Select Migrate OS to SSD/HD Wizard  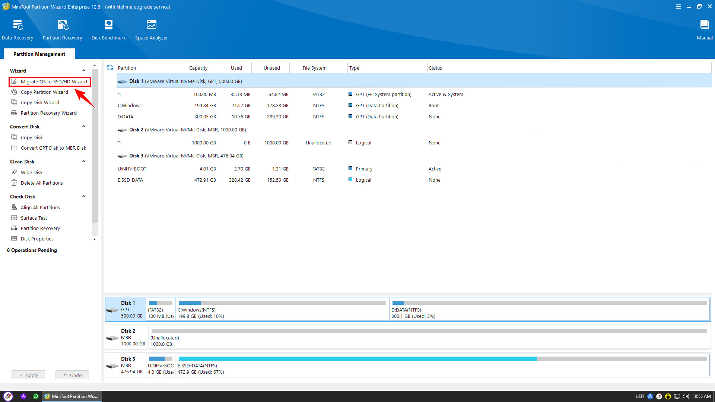(x=54, y=82)
